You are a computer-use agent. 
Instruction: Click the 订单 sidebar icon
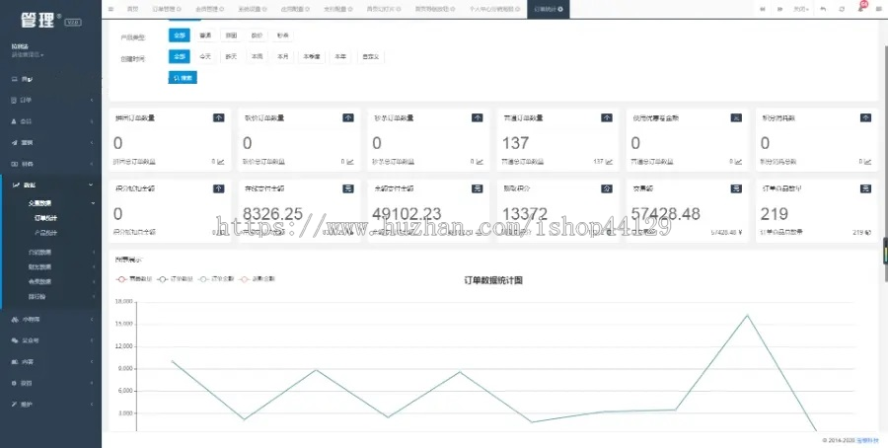click(x=15, y=101)
